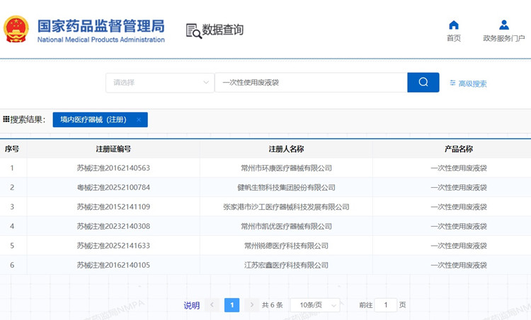Open 高级搜索 advanced search filter
531x320 pixels.
(468, 83)
